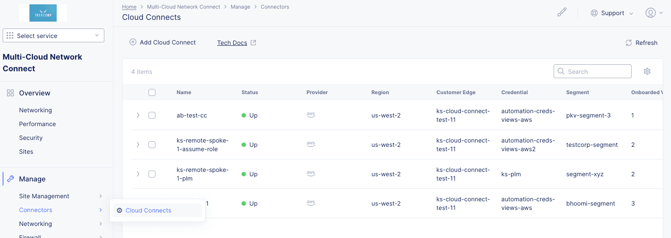Open the Select service dropdown
The image size is (671, 238).
[53, 36]
